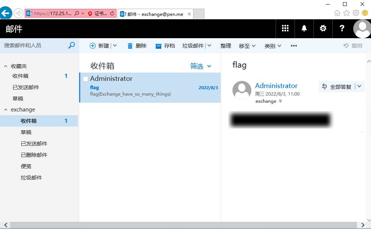Click the search magnifier icon
Viewport: 371px width, 229px height.
pos(72,45)
